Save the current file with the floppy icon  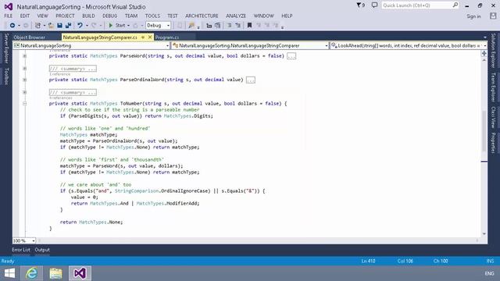point(59,26)
